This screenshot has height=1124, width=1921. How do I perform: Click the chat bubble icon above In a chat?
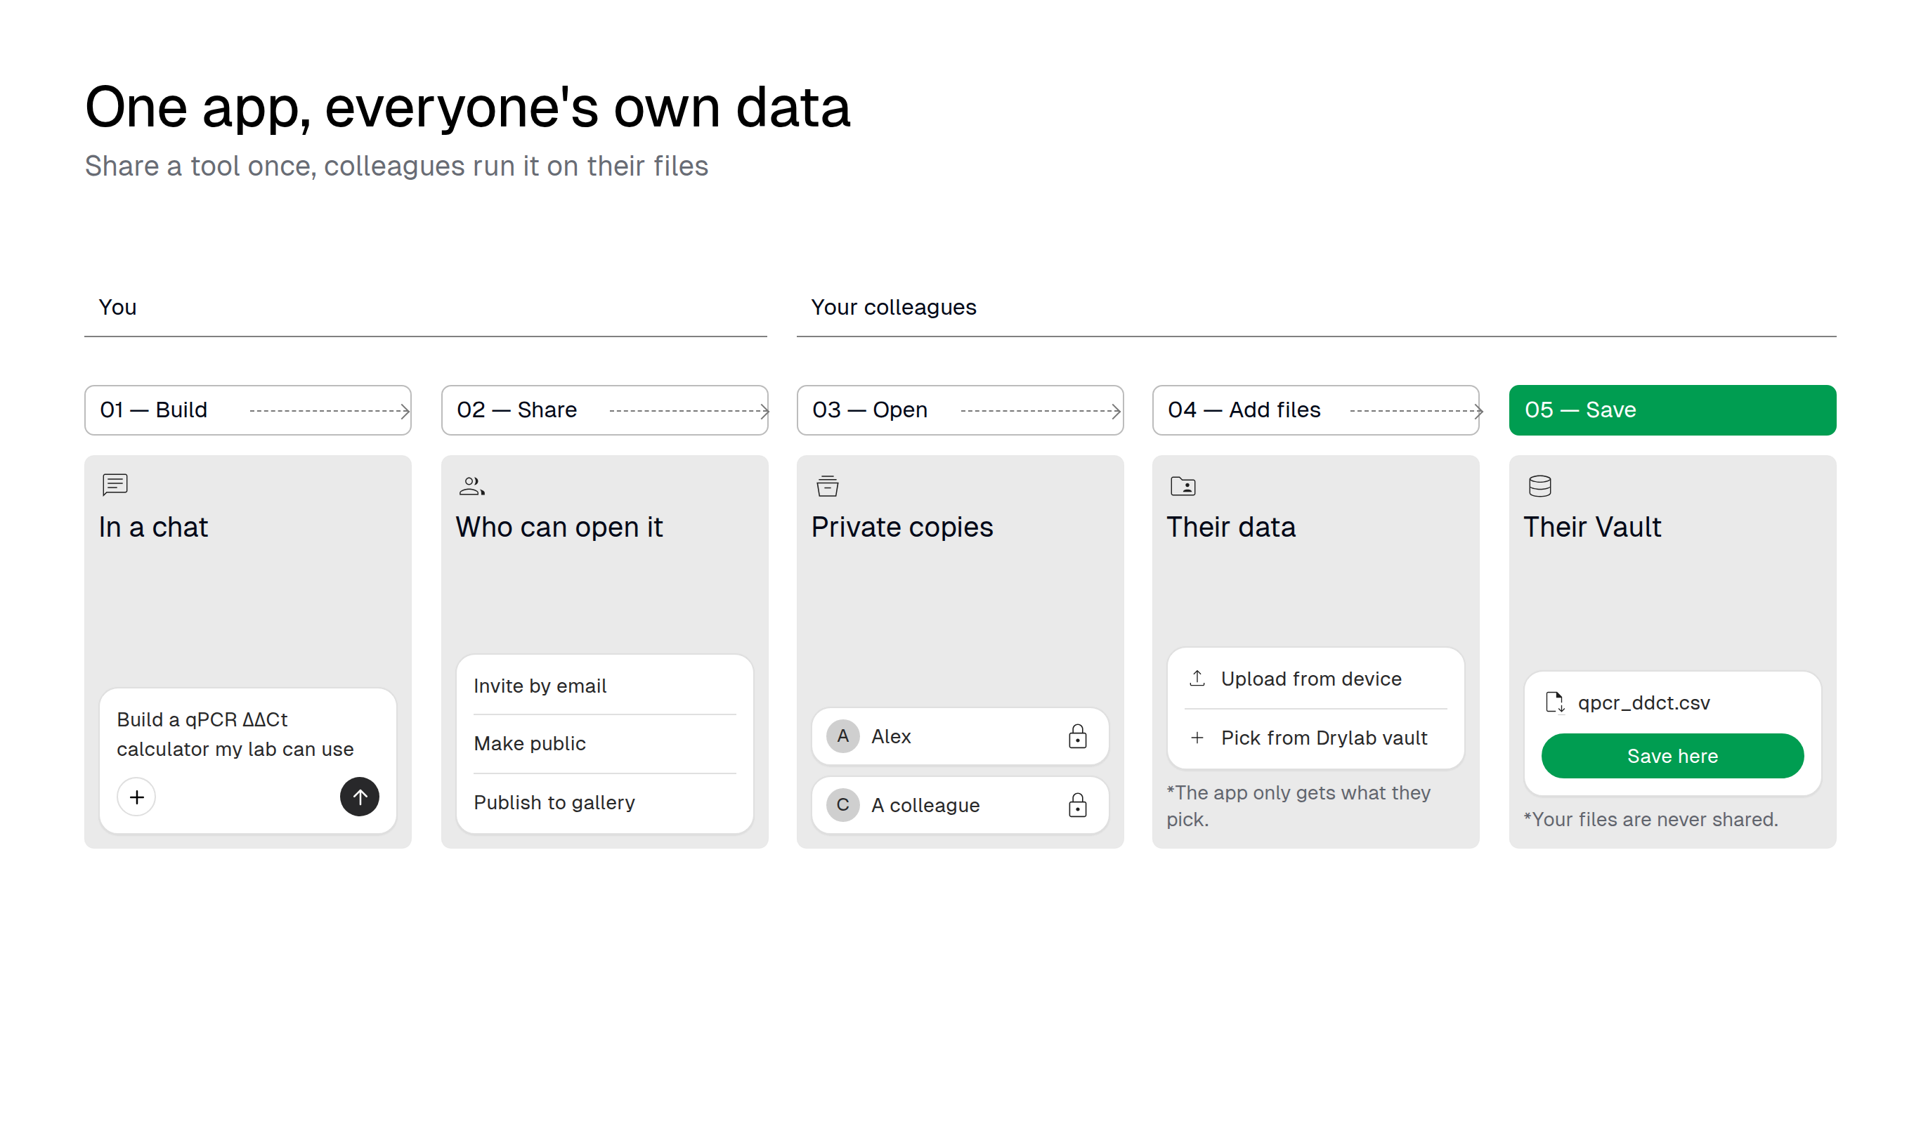tap(115, 485)
